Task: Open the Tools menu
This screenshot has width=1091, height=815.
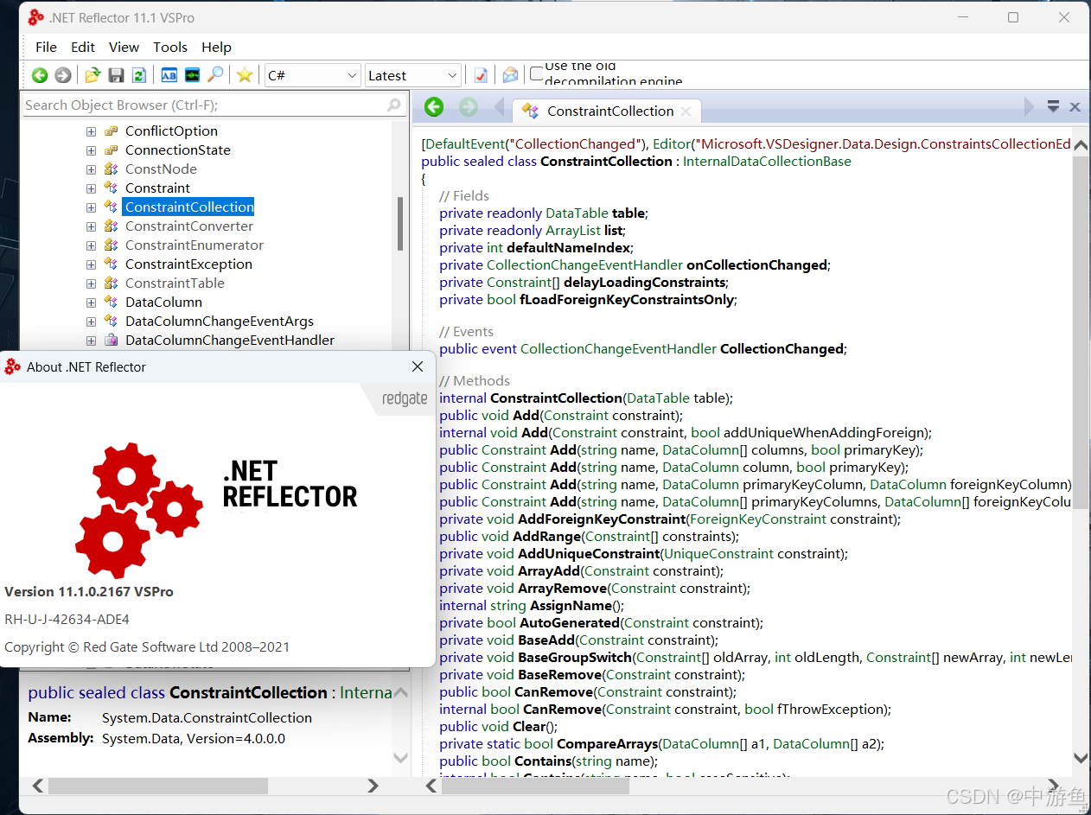Action: 170,47
